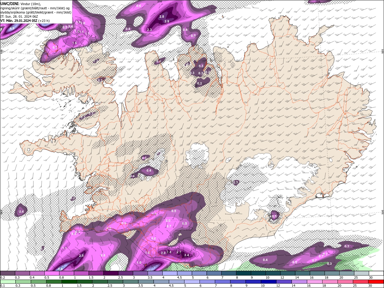The width and height of the screenshot is (384, 288).
Task: Select the darkest green swatch labeled 1 in rain scale
Action: [69, 282]
